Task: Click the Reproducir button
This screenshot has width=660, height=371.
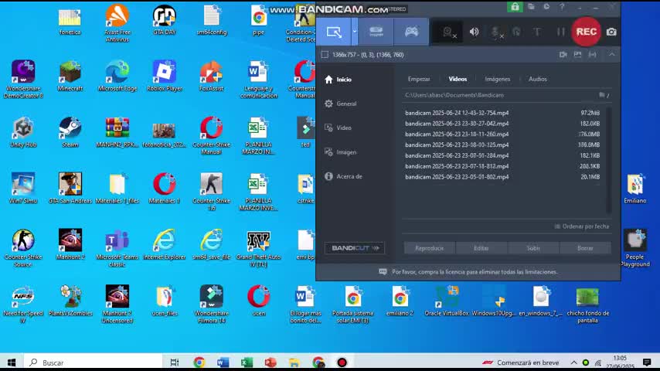Action: point(430,248)
